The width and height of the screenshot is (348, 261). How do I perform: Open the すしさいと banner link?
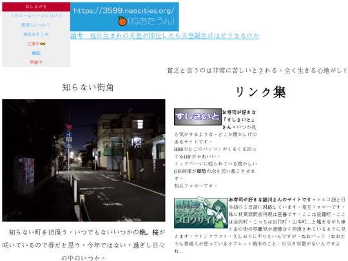[198, 117]
